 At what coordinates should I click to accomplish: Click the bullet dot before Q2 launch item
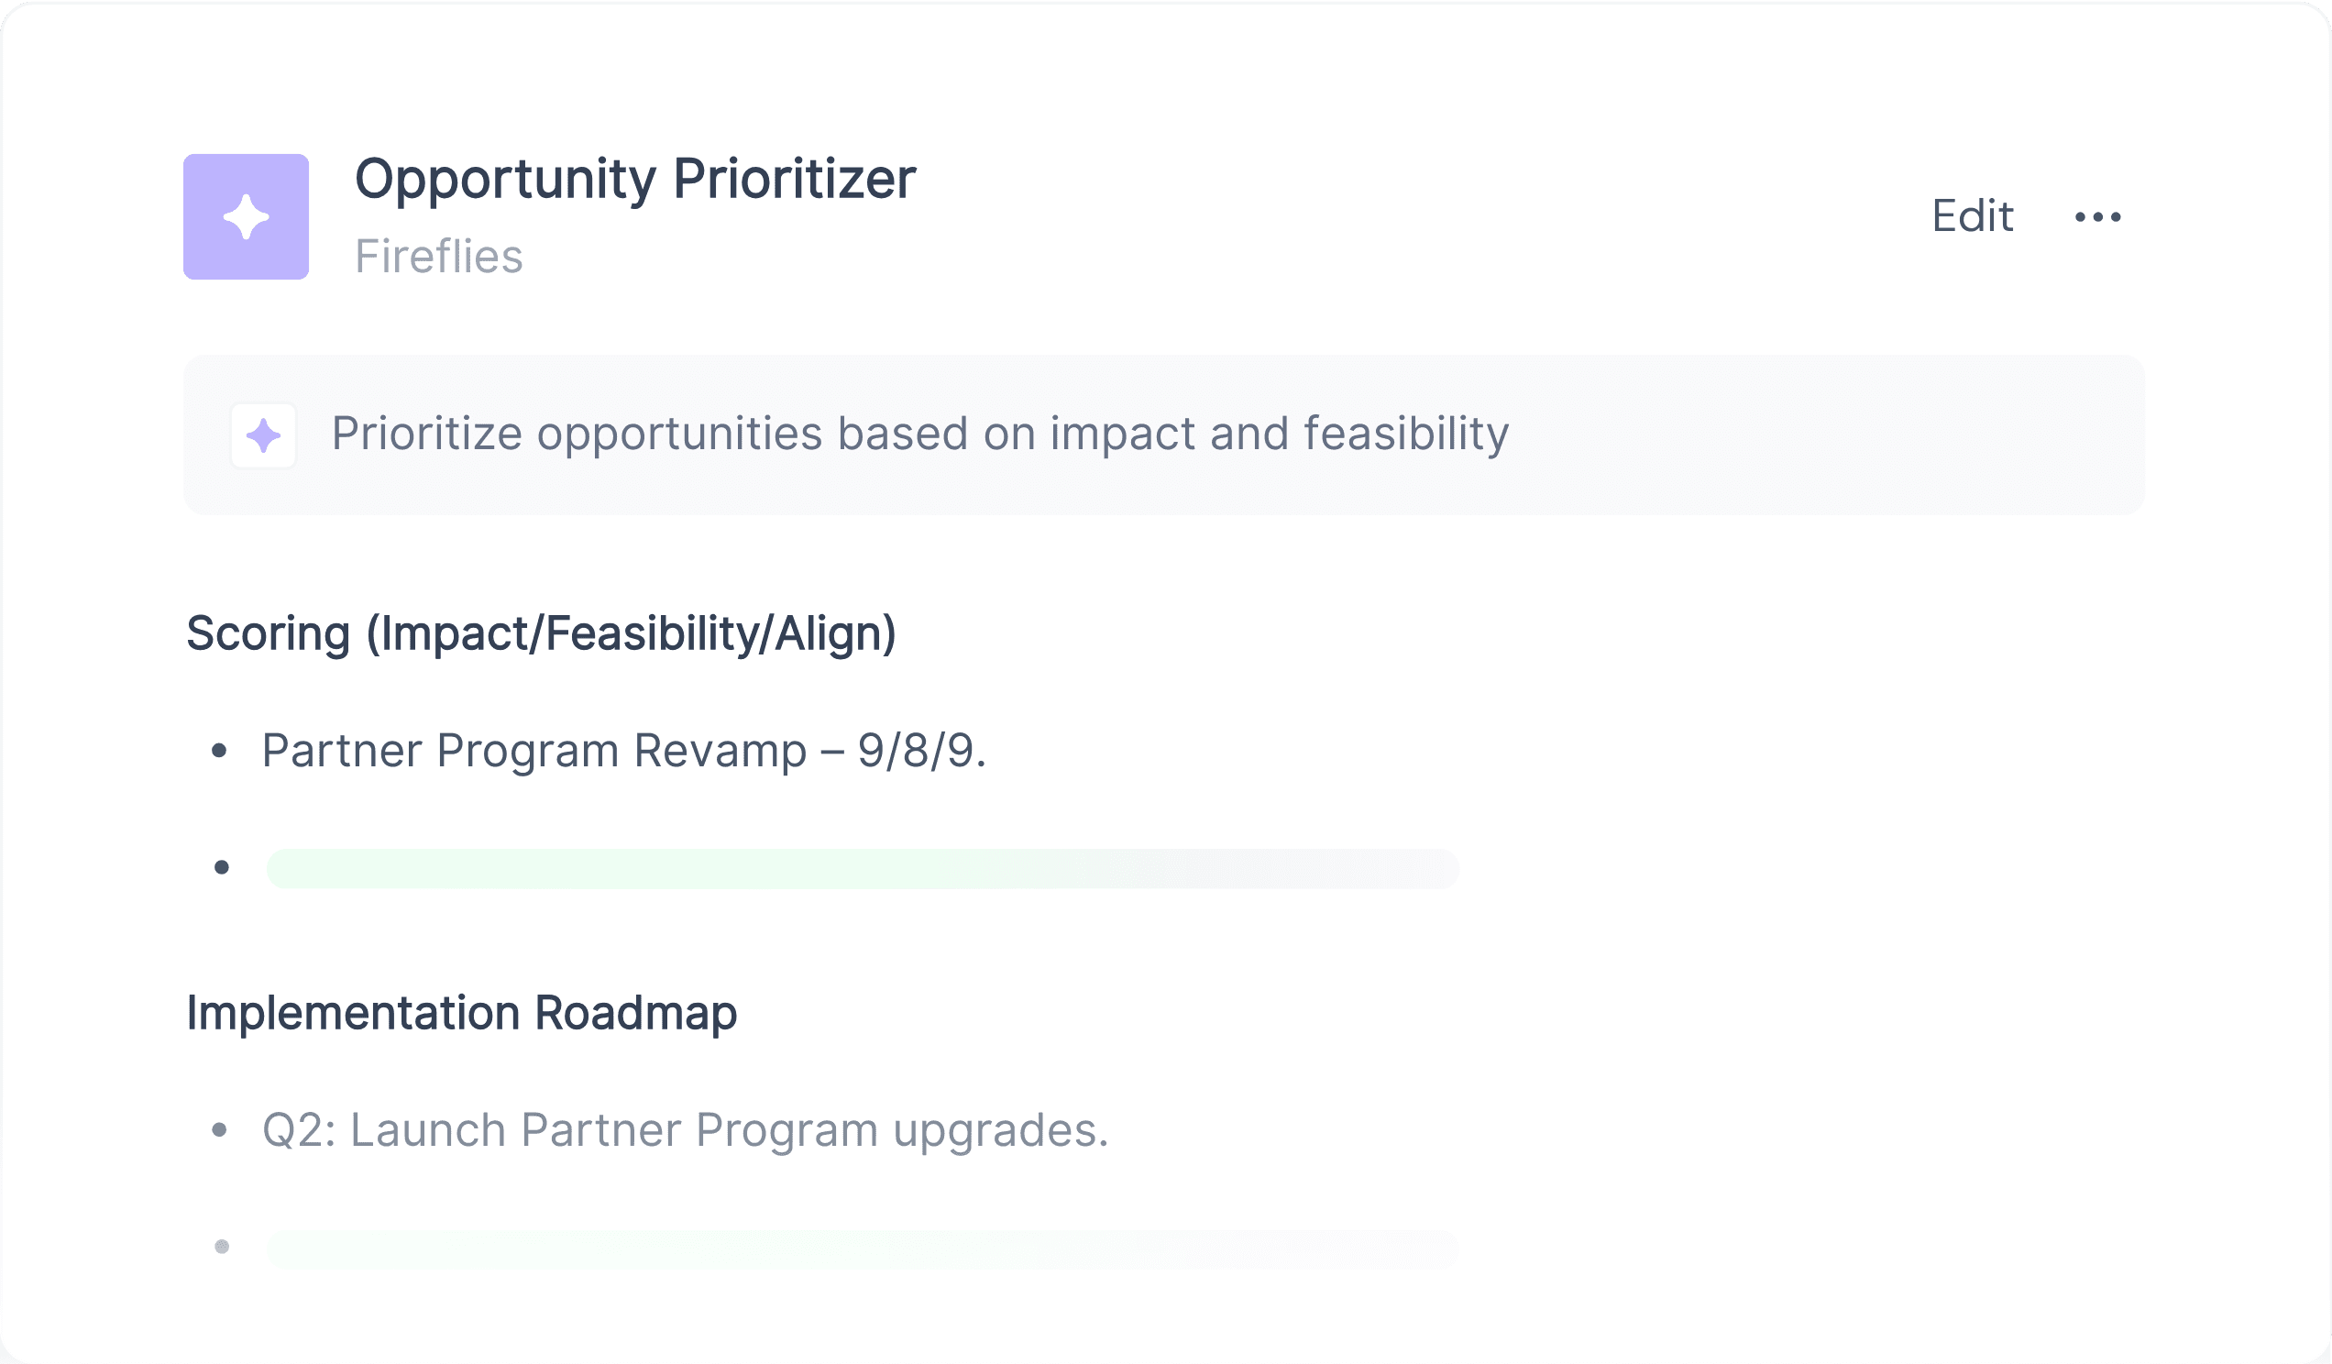(x=219, y=1130)
